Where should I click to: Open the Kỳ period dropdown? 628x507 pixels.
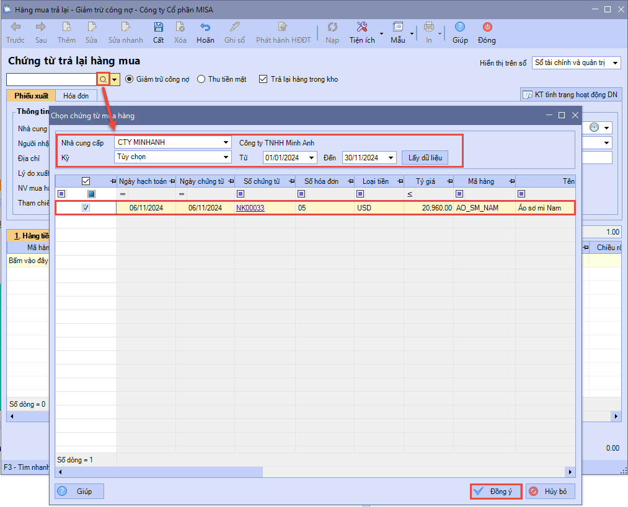(x=226, y=157)
